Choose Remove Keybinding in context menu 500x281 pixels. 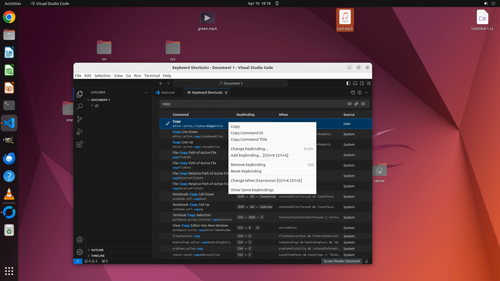pos(248,165)
